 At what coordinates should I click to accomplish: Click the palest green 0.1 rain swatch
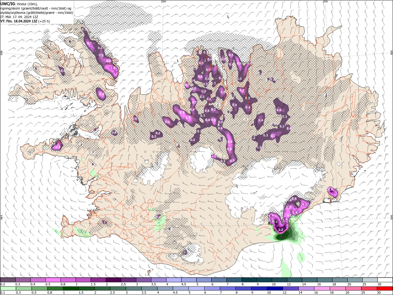pyautogui.click(x=8, y=289)
